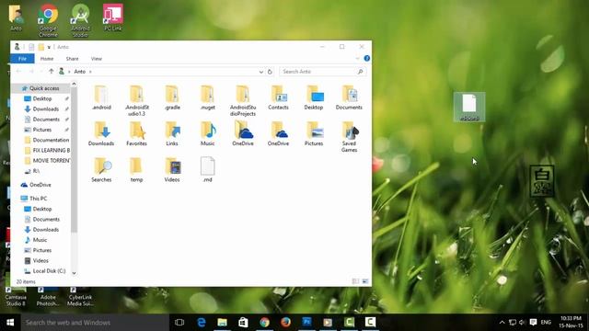Open Downloads under Quick access

45,108
